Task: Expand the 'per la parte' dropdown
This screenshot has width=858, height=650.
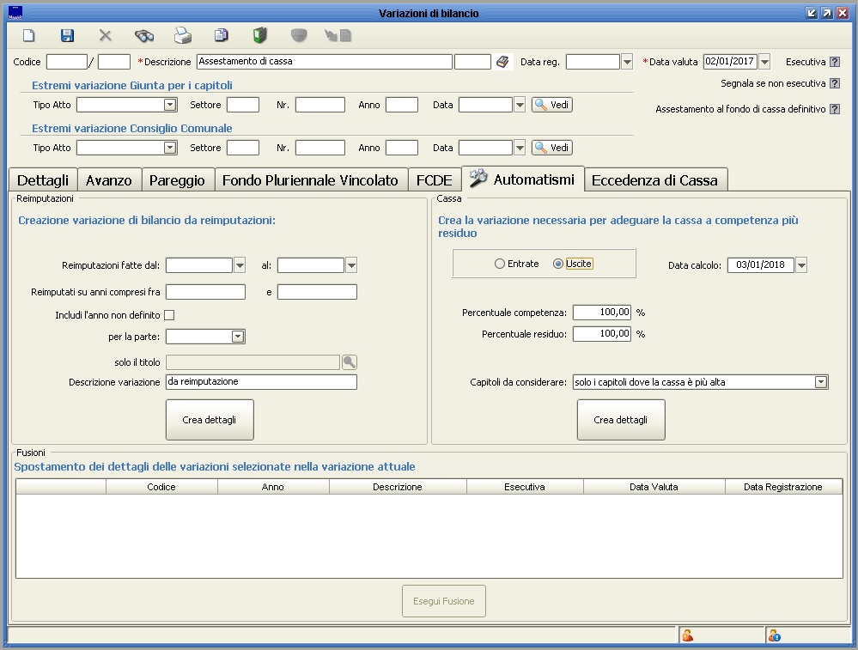Action: tap(238, 337)
